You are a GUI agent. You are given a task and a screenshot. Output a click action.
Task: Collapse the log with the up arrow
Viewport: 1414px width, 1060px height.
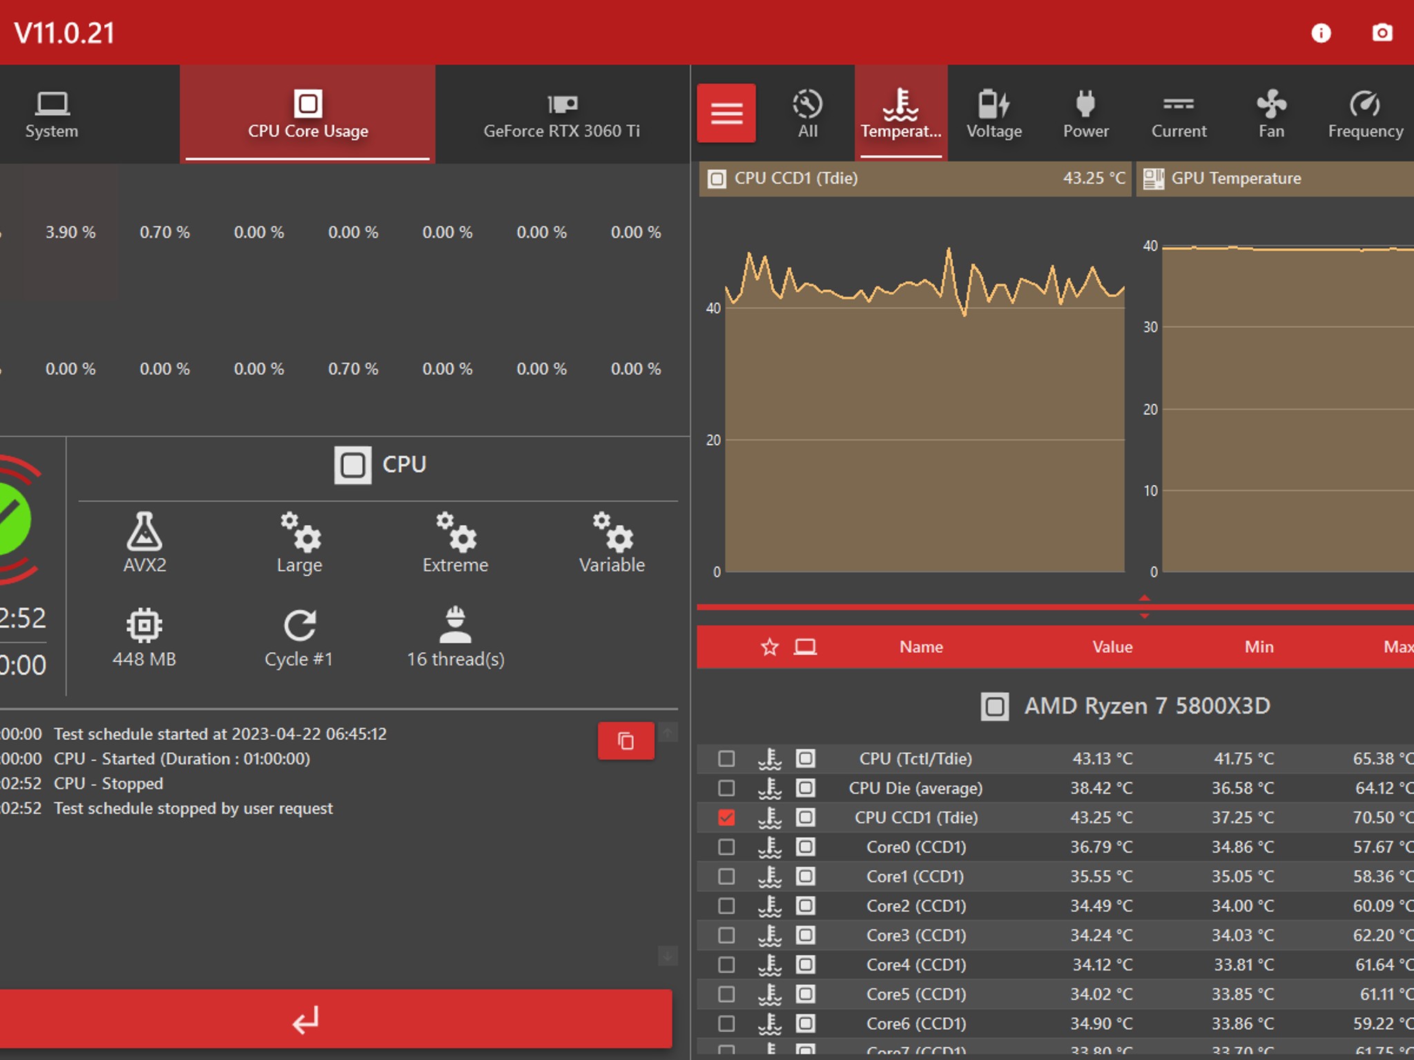pos(668,733)
